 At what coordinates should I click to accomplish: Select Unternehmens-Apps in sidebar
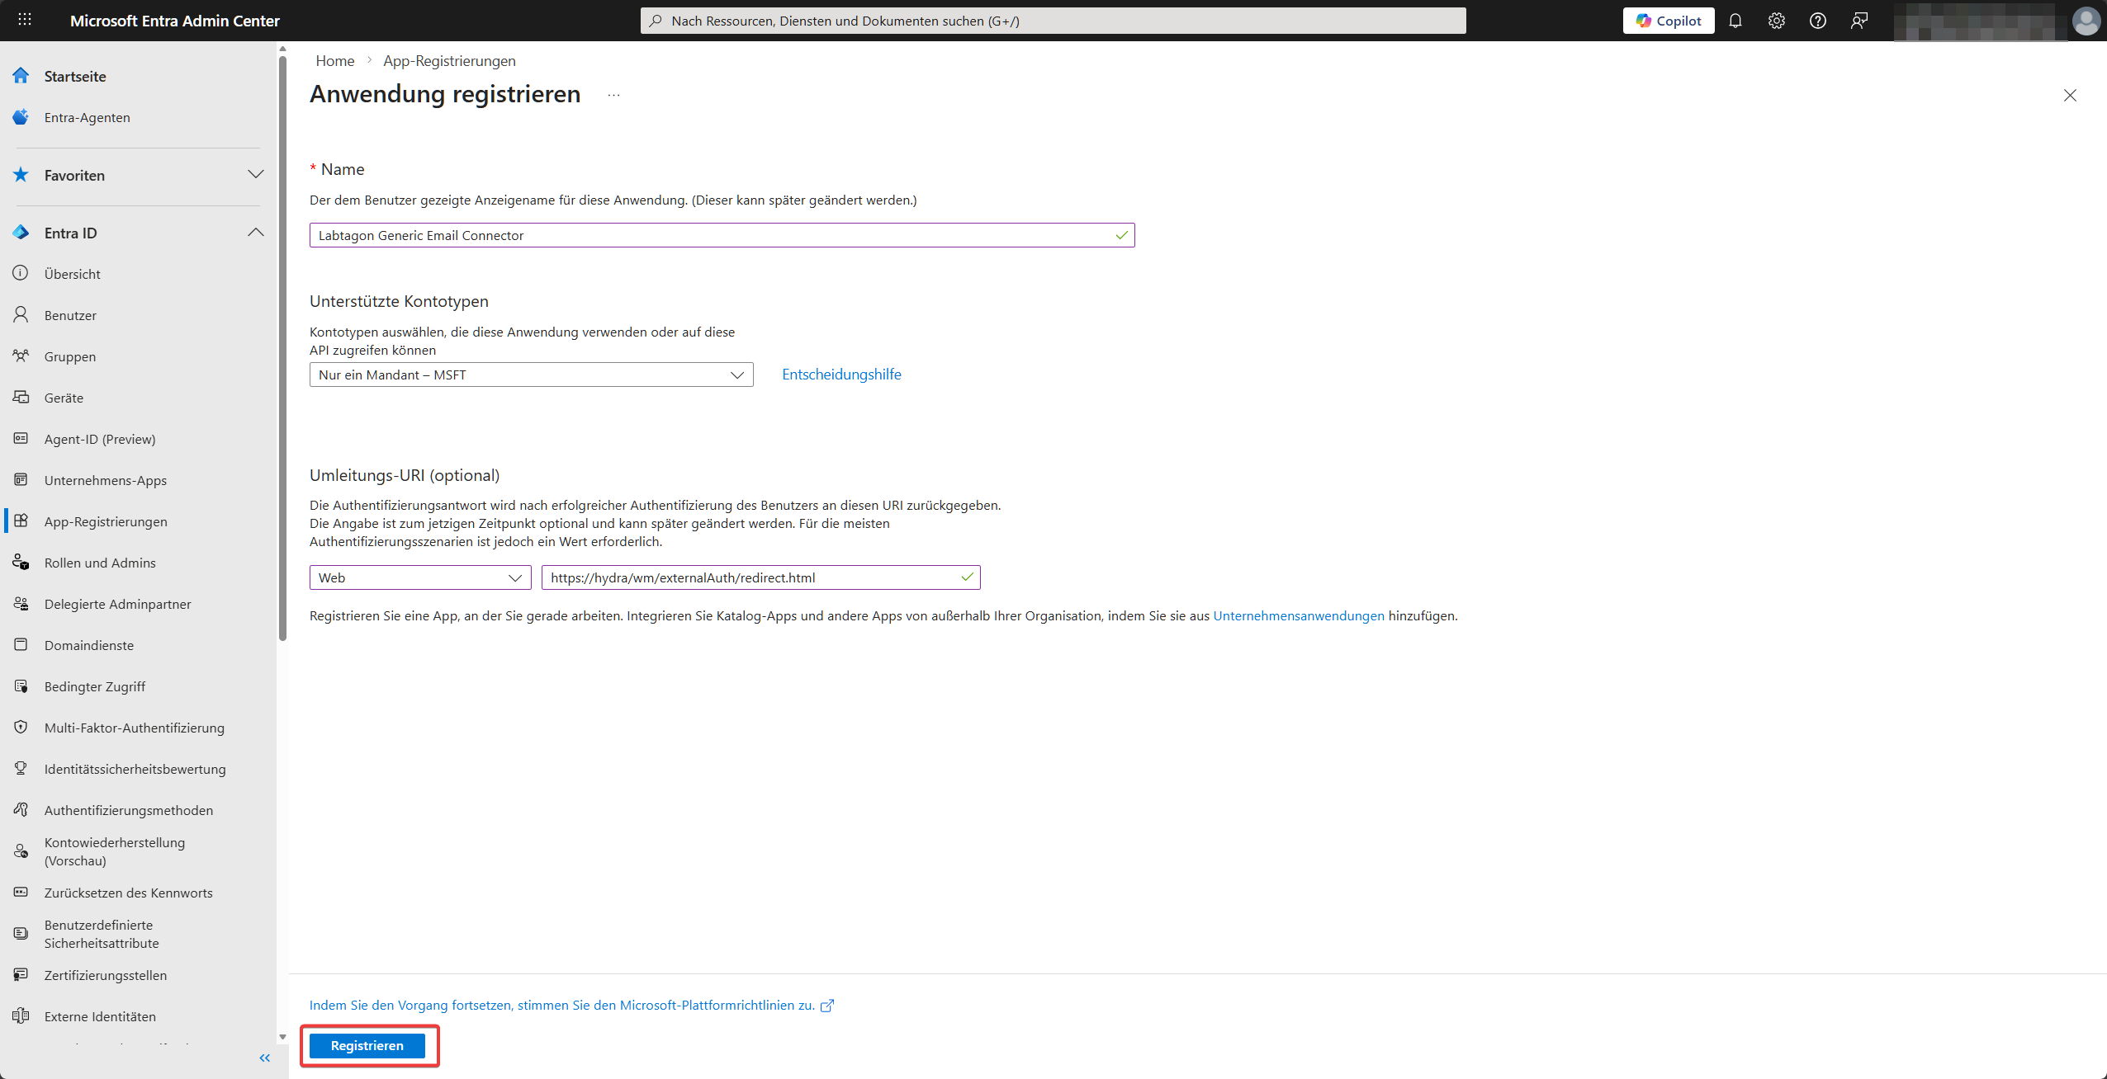[105, 480]
